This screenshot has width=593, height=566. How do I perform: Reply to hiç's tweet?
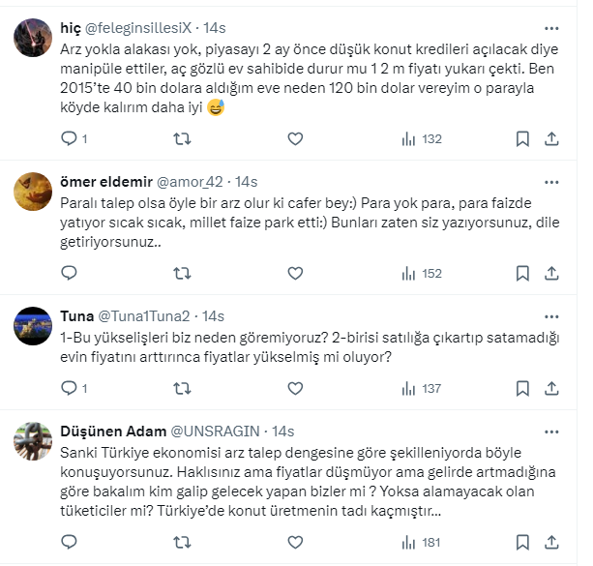click(x=68, y=139)
